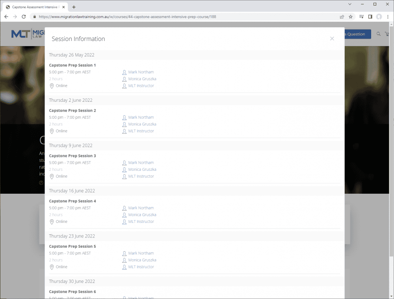Reload the page with refresh icon
This screenshot has height=299, width=394.
24,17
